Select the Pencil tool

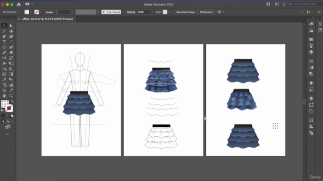click(x=4, y=52)
